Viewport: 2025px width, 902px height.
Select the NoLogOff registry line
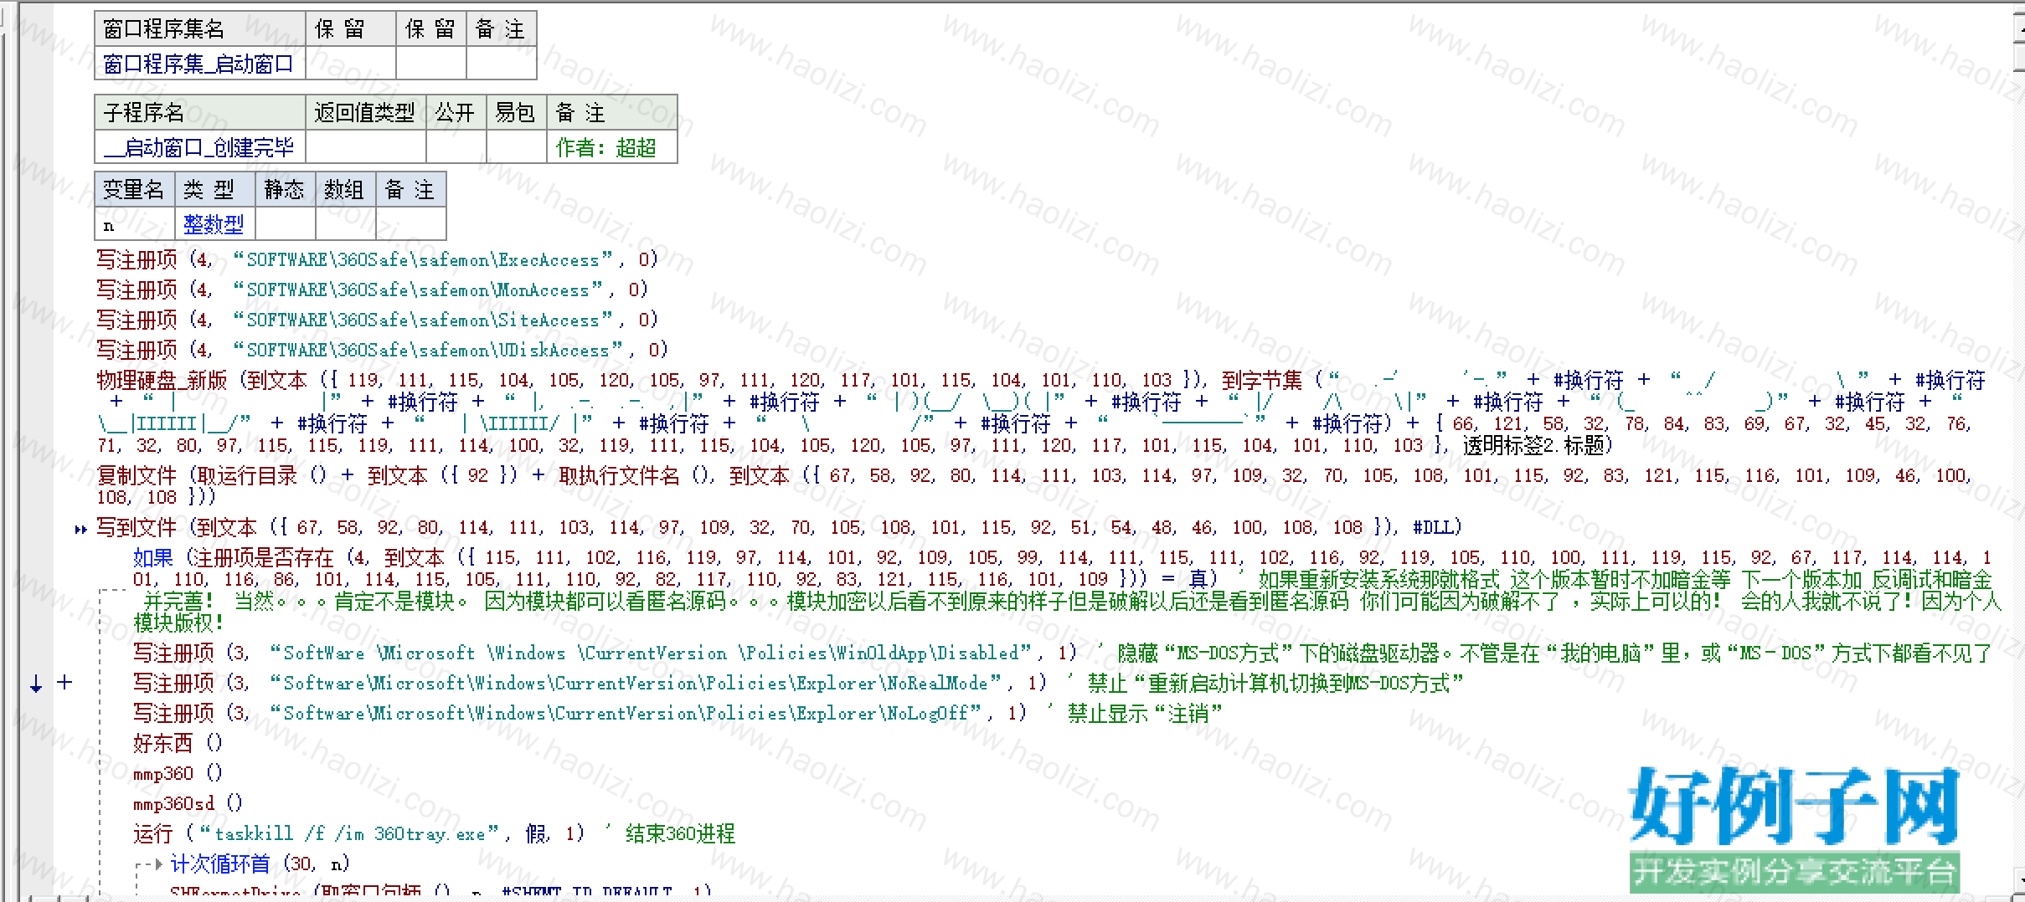point(580,713)
